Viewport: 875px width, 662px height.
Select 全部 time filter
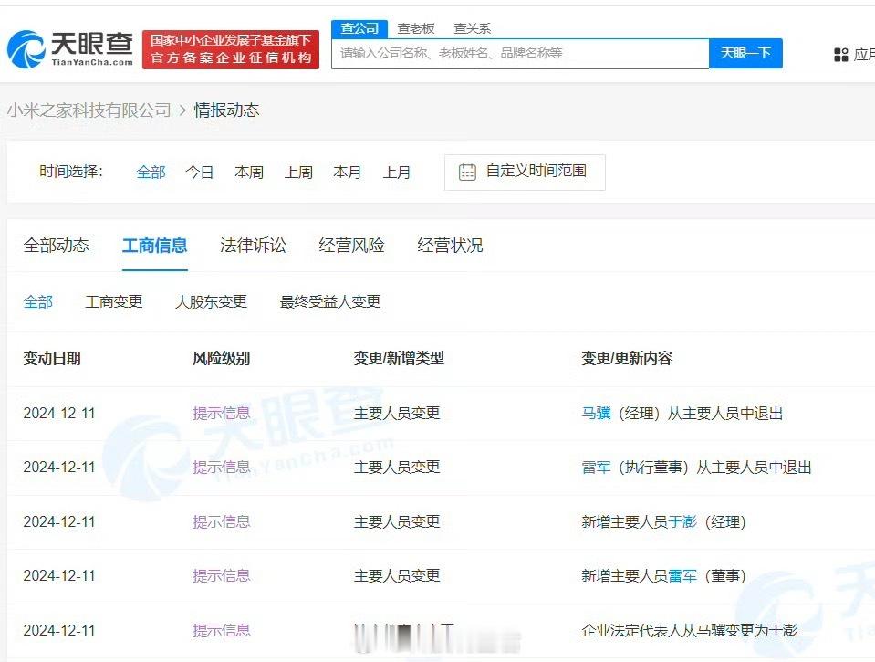click(x=151, y=172)
